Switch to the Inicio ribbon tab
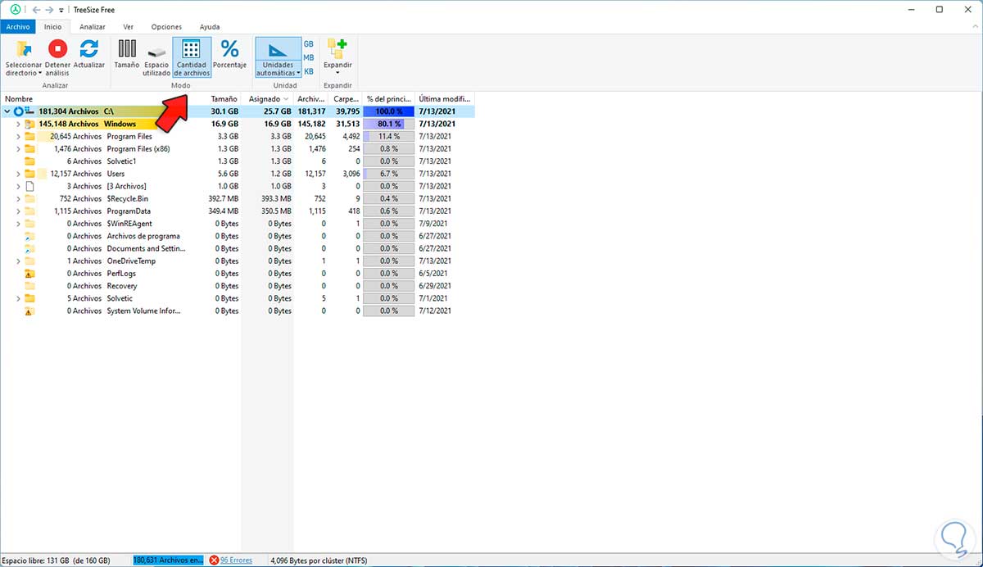 pyautogui.click(x=53, y=27)
